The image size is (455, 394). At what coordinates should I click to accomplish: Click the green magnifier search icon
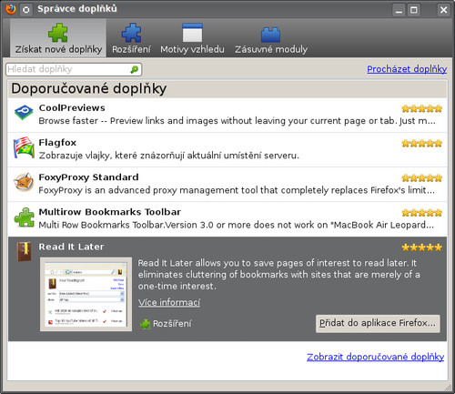tap(134, 69)
